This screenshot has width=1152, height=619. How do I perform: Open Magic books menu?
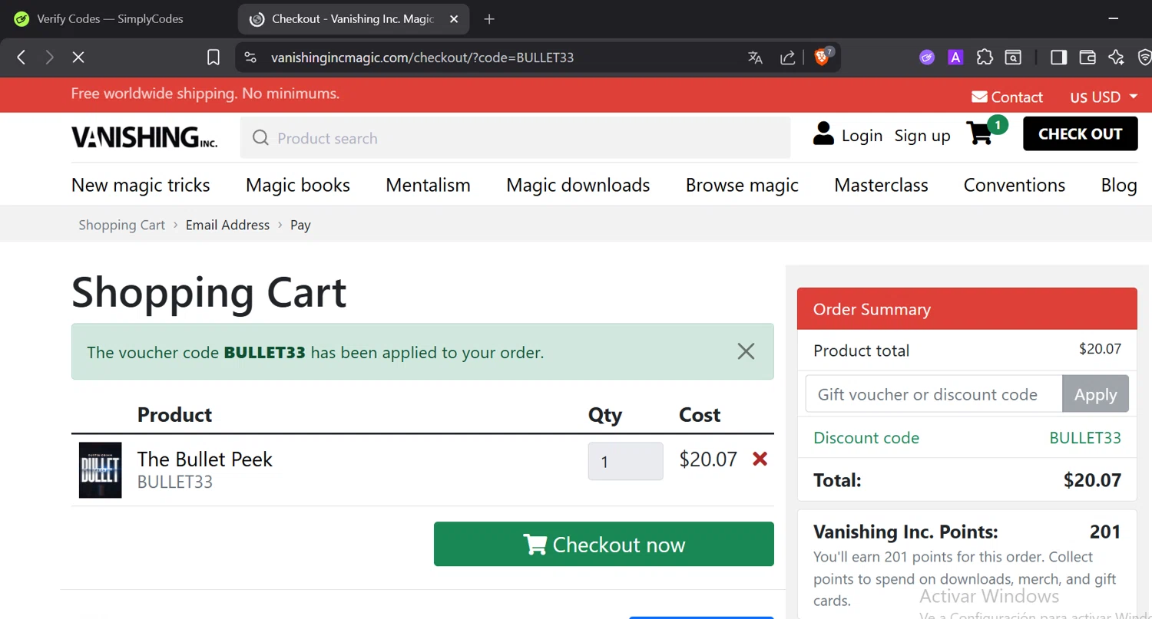(x=298, y=186)
